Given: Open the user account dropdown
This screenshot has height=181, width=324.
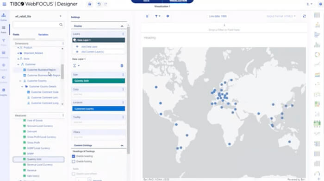Looking at the screenshot, I should tap(310, 4).
